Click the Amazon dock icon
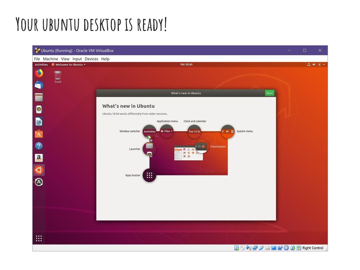The height and width of the screenshot is (270, 360). (39, 158)
